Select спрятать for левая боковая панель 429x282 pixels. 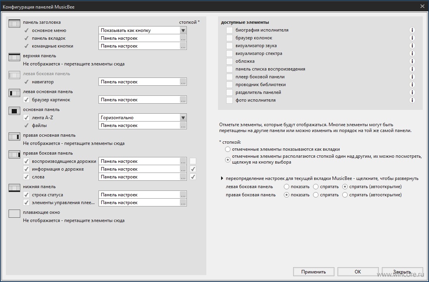pyautogui.click(x=316, y=187)
